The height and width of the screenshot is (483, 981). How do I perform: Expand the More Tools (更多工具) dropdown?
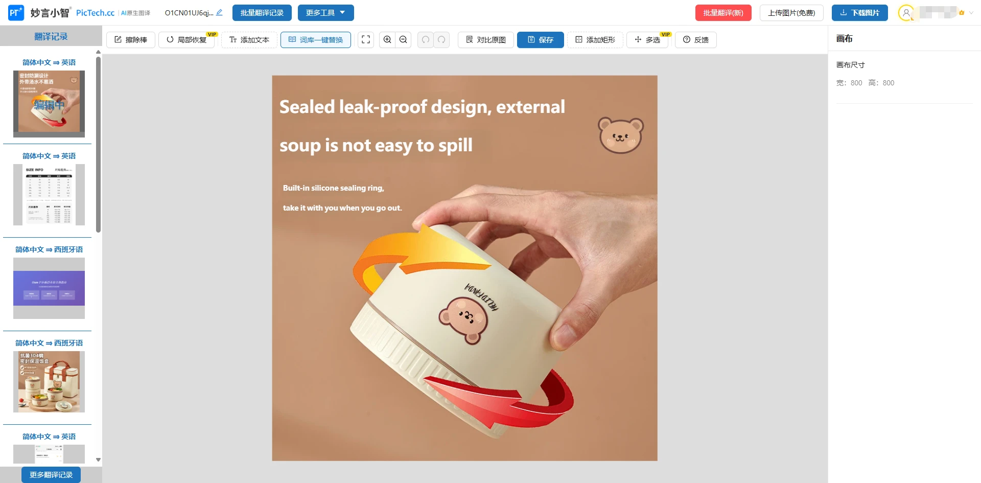coord(326,13)
